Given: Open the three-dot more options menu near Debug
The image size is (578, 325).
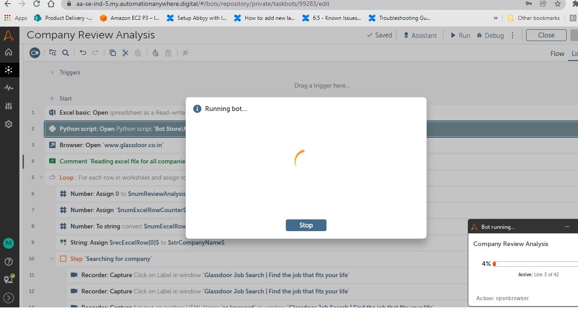Looking at the screenshot, I should click(x=513, y=35).
